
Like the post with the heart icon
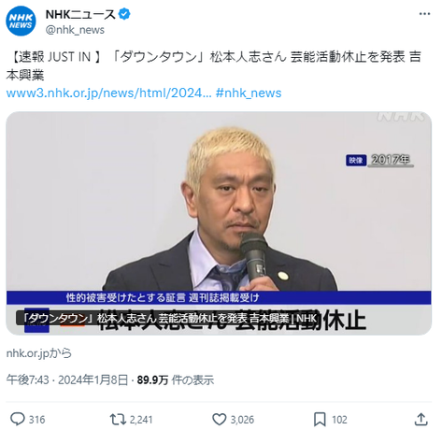click(220, 419)
